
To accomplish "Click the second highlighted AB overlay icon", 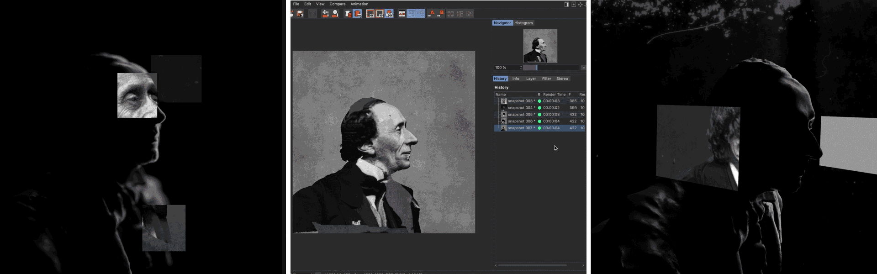I will pos(421,14).
